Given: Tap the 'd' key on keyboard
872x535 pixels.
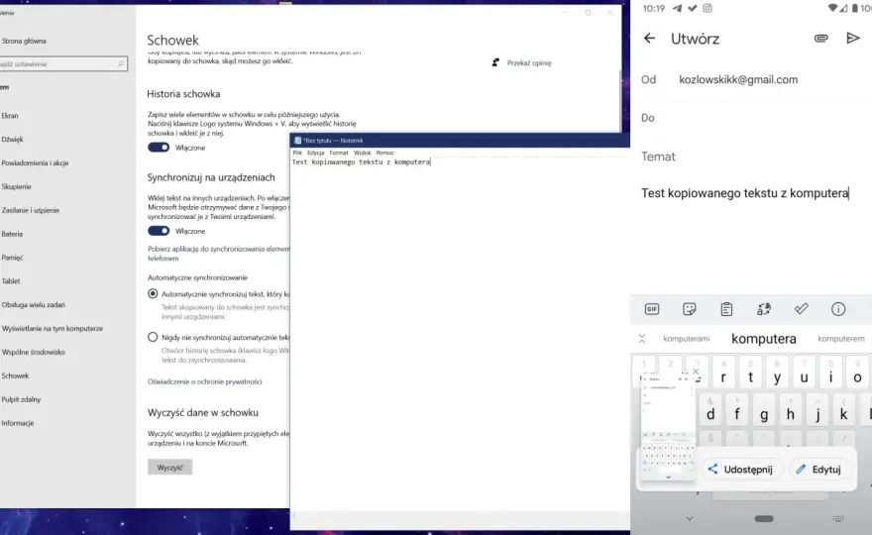Looking at the screenshot, I should click(710, 410).
